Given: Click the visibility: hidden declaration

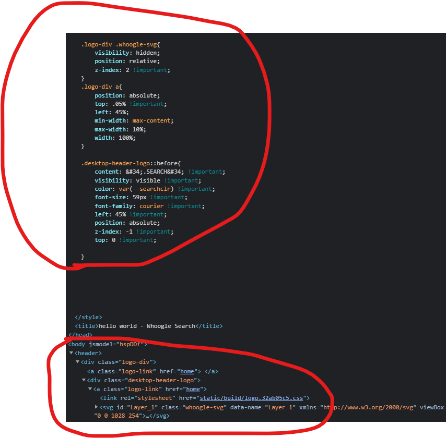Looking at the screenshot, I should 127,53.
